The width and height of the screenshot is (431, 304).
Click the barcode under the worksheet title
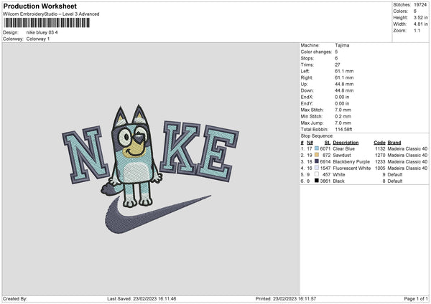47,23
